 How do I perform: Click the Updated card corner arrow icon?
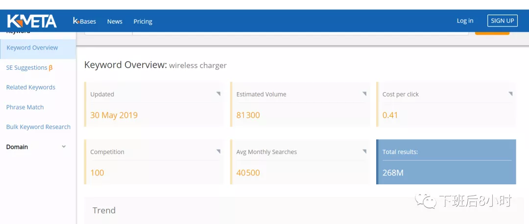pos(218,94)
